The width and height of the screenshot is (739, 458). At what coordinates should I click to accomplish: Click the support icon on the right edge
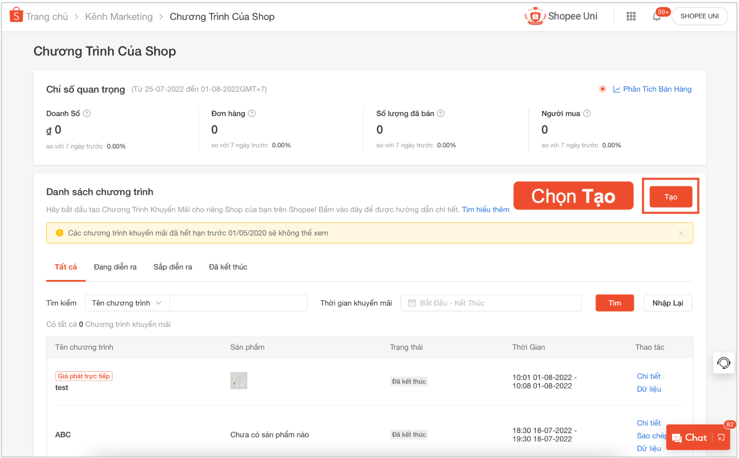[x=723, y=363]
